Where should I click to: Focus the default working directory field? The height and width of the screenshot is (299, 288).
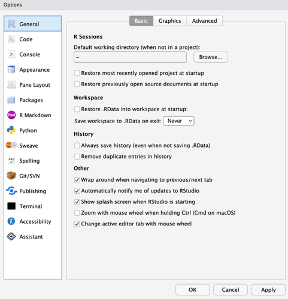pyautogui.click(x=130, y=57)
